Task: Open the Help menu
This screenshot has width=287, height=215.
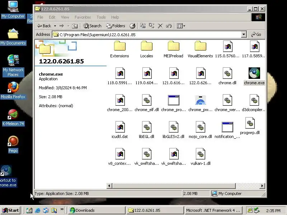Action: pos(115,17)
